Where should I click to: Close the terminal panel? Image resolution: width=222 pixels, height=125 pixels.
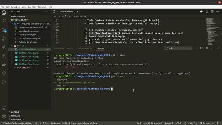click(217, 48)
